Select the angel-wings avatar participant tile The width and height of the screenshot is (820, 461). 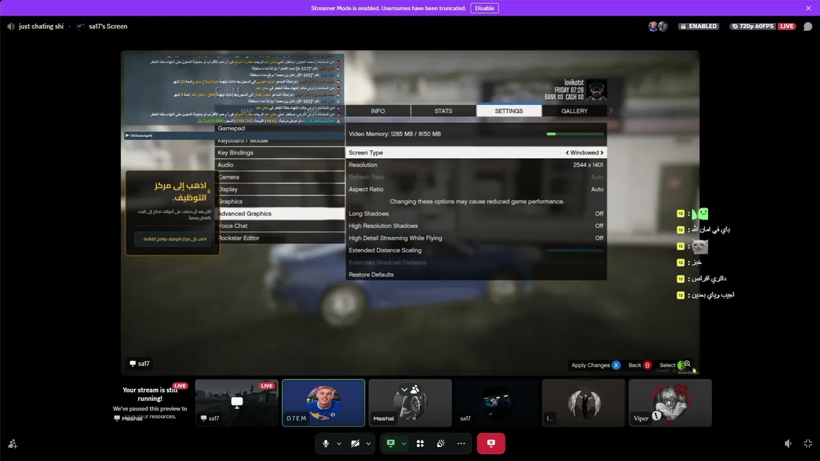[584, 403]
